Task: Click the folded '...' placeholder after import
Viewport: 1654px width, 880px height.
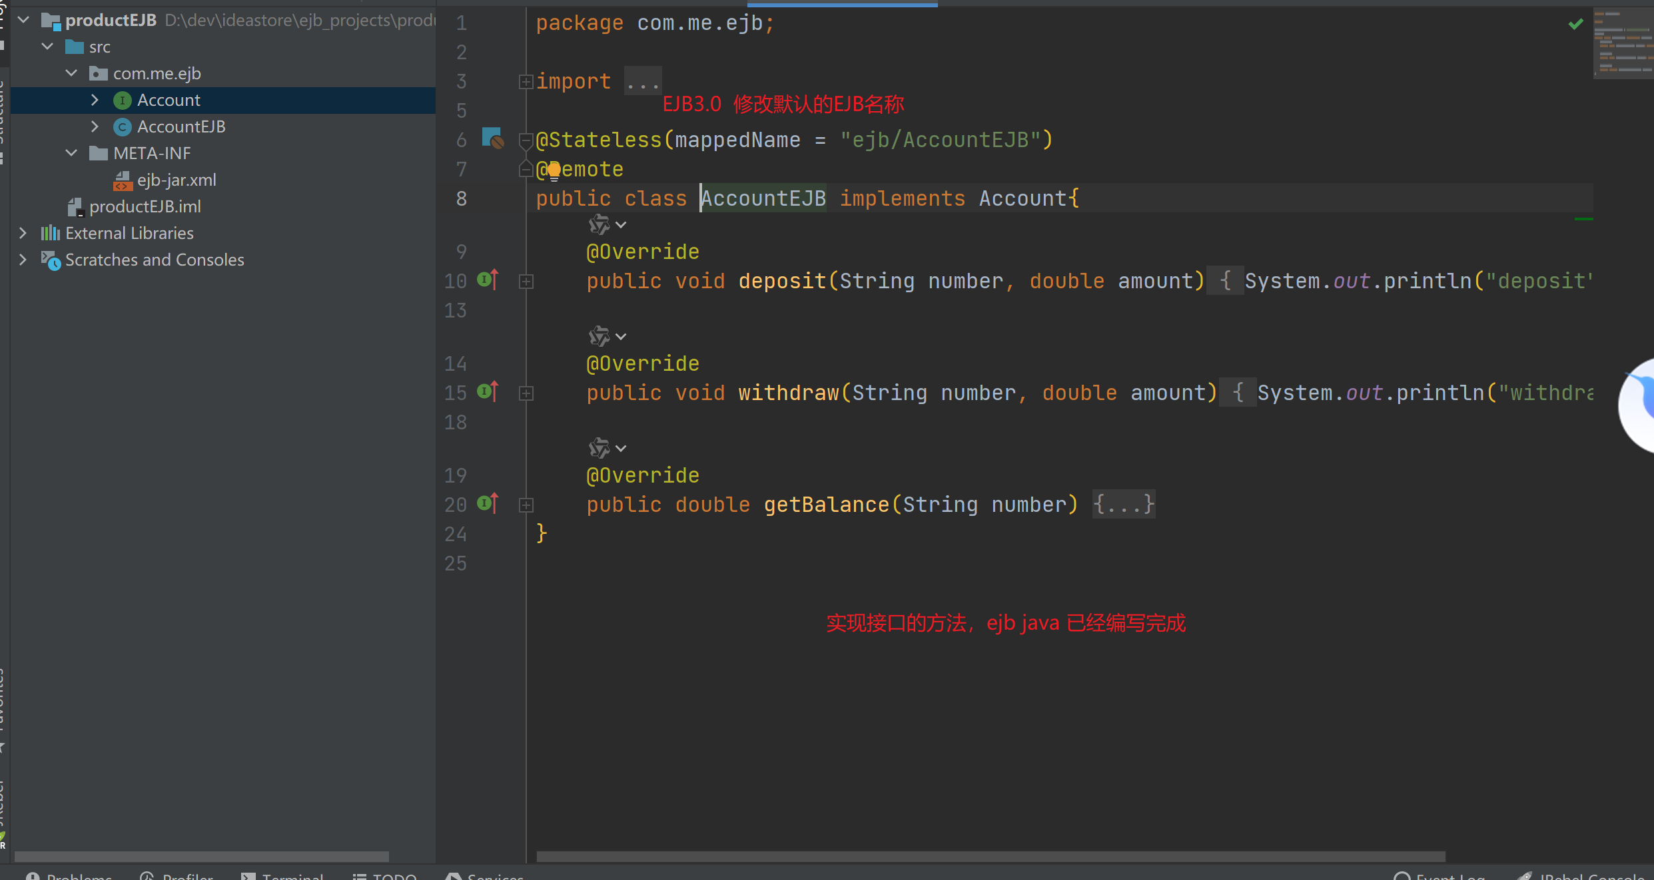Action: point(643,81)
